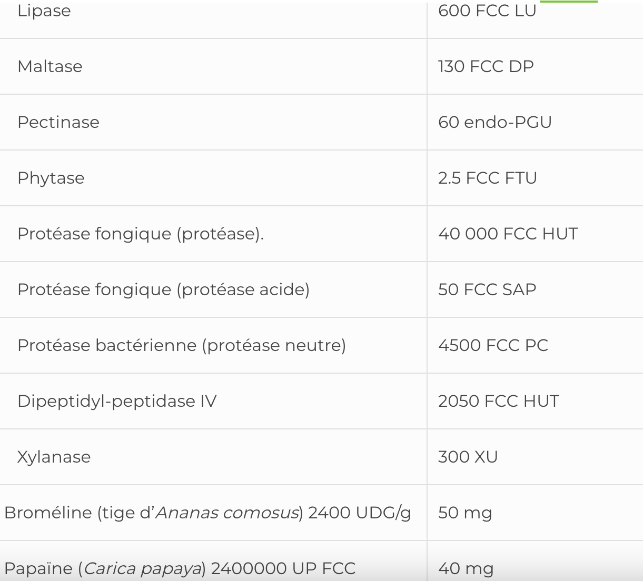
Task: Select the 2.5 FCC FTU amount
Action: pyautogui.click(x=487, y=178)
